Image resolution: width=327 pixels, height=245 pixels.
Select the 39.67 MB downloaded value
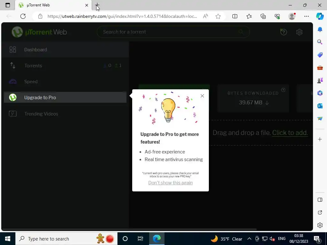coord(250,102)
